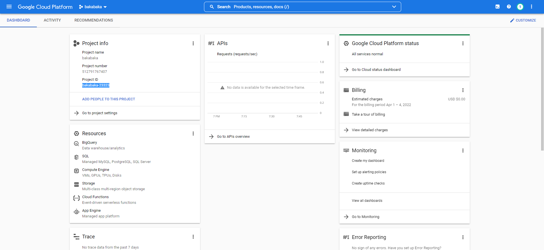Click the Take a tour of billing card icon
The height and width of the screenshot is (250, 544).
coord(346,114)
